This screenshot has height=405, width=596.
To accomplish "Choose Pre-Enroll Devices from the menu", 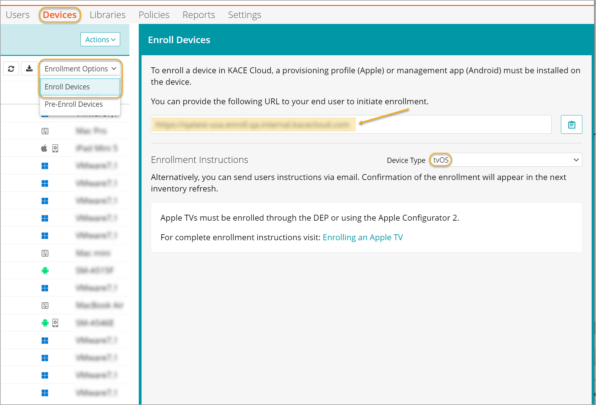I will pyautogui.click(x=74, y=104).
